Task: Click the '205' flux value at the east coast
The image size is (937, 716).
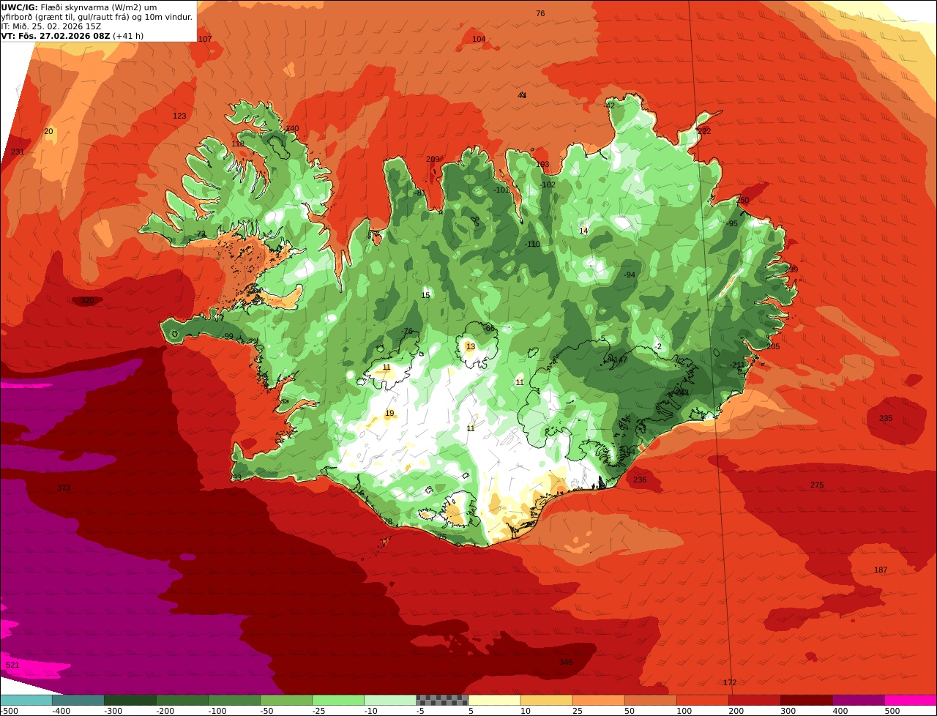Action: tap(773, 346)
